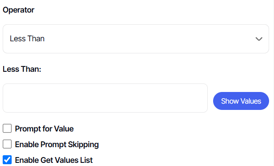Click the Enable Prompt Skipping label text
Viewport: 274px width, 166px height.
[57, 144]
